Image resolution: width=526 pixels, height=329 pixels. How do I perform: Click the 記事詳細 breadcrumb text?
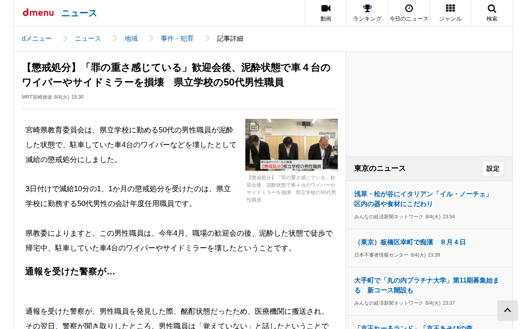tap(230, 39)
